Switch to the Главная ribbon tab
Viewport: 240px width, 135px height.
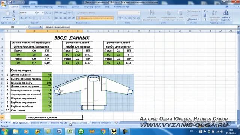(14, 7)
